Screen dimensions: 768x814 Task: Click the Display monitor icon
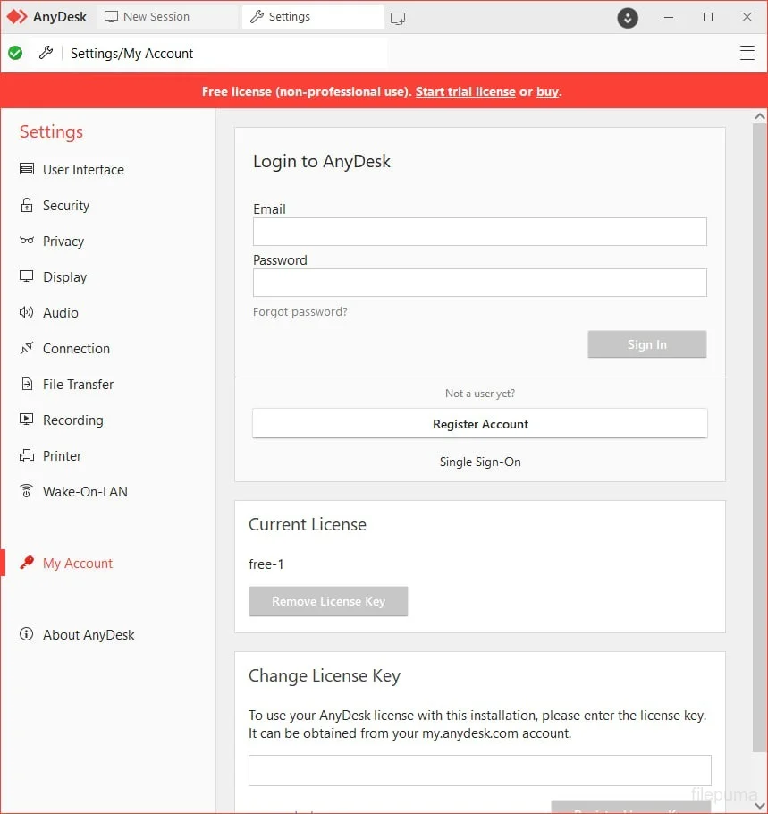click(27, 276)
